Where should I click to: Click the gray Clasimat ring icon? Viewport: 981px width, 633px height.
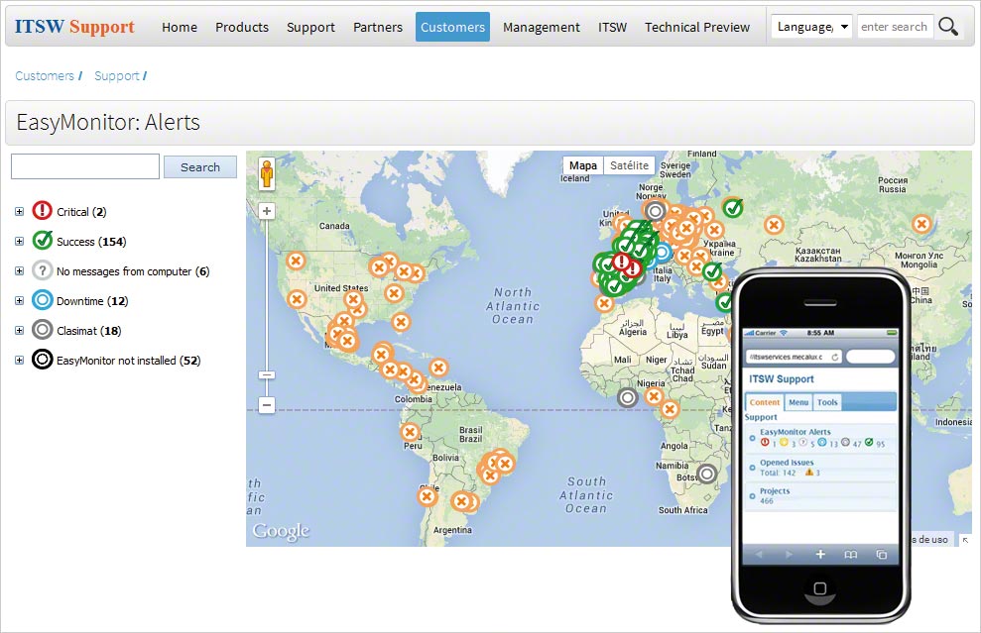tap(42, 329)
